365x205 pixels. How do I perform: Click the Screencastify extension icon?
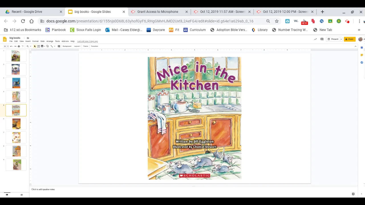[347, 21]
